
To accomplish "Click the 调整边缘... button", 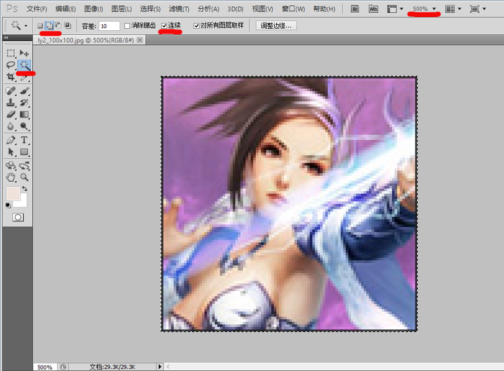I will pyautogui.click(x=276, y=25).
